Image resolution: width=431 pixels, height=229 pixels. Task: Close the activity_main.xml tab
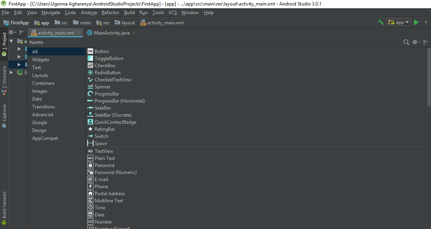click(x=78, y=33)
